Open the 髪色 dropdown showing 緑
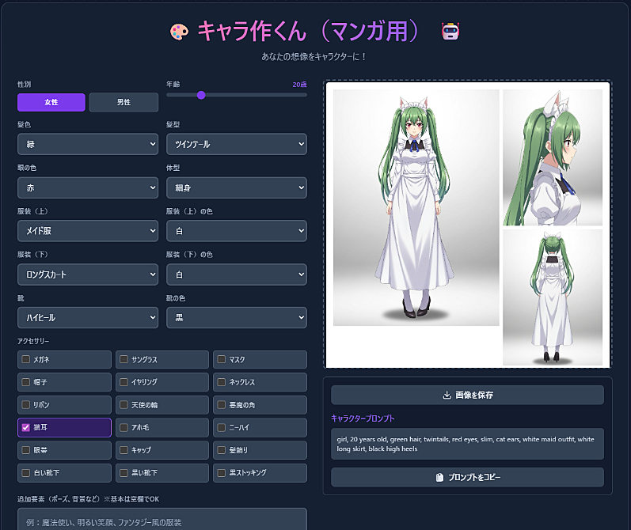This screenshot has height=530, width=631. pyautogui.click(x=87, y=144)
